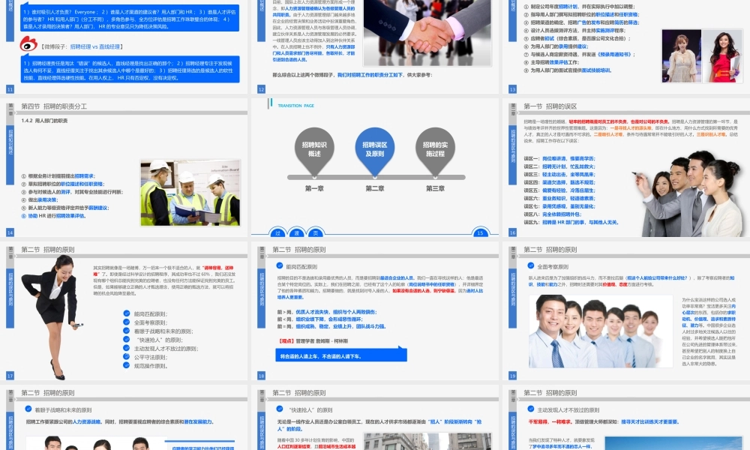
Task: Click the 第一节 招聘的误区 title
Action: click(550, 106)
